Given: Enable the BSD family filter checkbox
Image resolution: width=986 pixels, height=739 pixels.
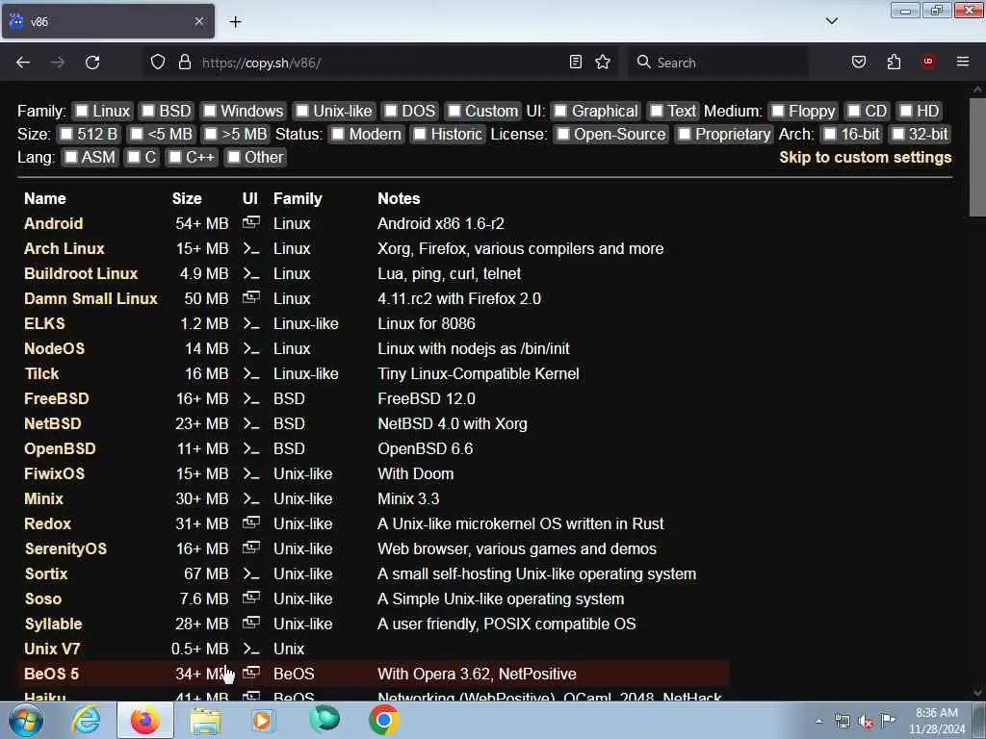Looking at the screenshot, I should pos(147,111).
